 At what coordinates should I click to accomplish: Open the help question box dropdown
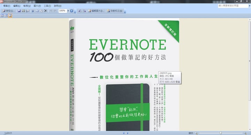(250, 6)
